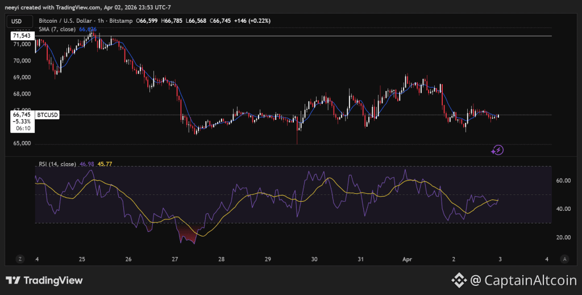Toggle auto-scale with the round A button
582x295 pixels.
point(564,259)
